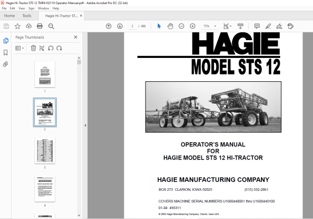Zoom in with plus icon

click(x=192, y=26)
